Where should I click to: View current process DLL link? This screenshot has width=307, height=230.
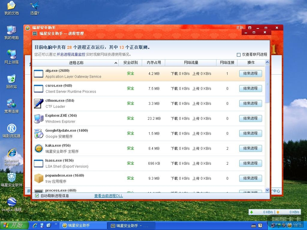(109, 196)
